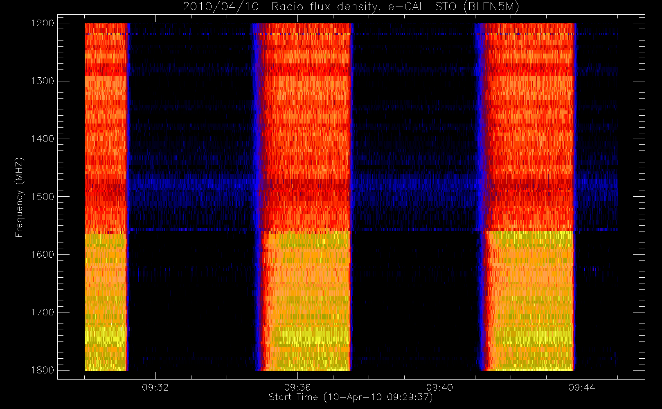Screen dimensions: 662x409
Task: Click the 1700 frequency tick label
Action: point(43,312)
